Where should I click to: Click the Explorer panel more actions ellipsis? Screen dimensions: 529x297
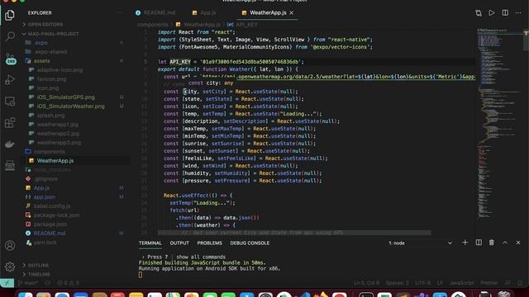(x=119, y=13)
